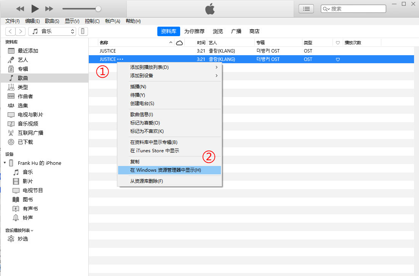Click the heart column header

[x=337, y=43]
